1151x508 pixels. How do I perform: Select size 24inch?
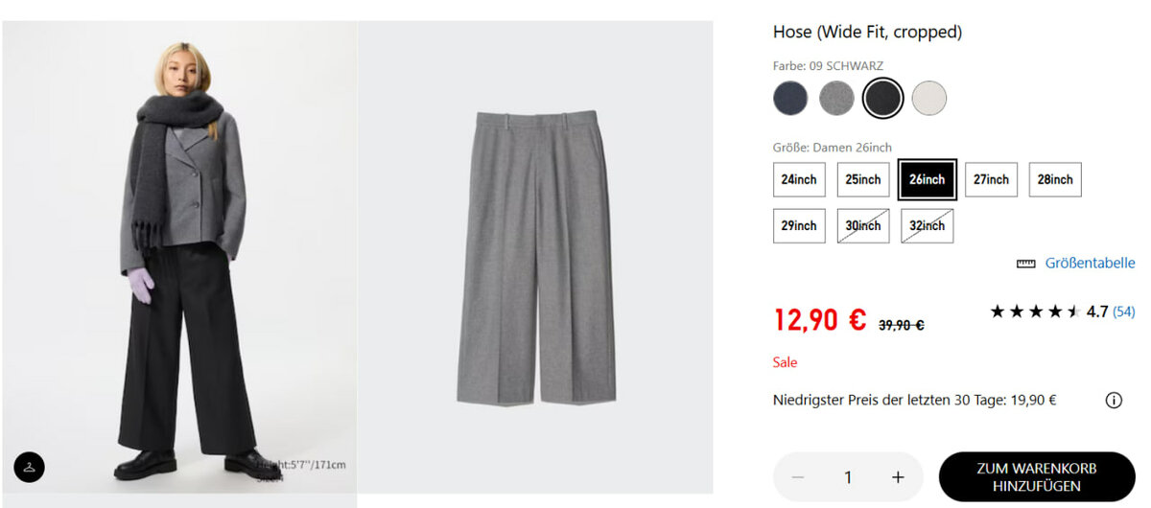point(799,179)
